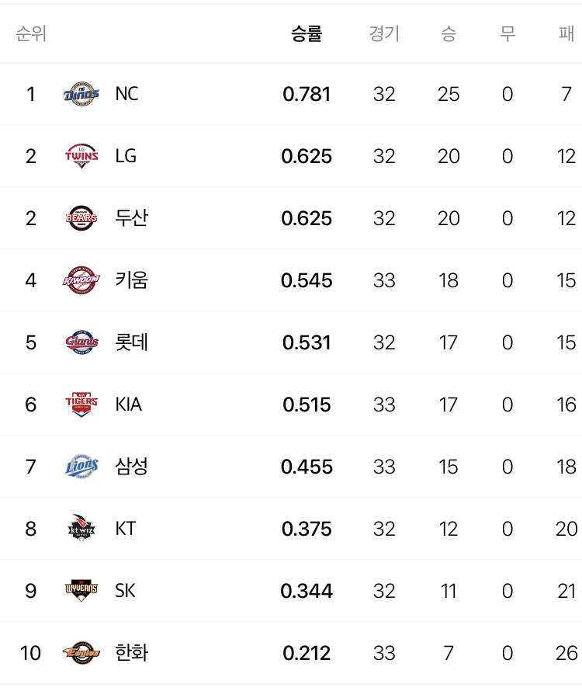Screen dimensions: 582x698
Task: Open the 키움 team name link
Action: 131,280
